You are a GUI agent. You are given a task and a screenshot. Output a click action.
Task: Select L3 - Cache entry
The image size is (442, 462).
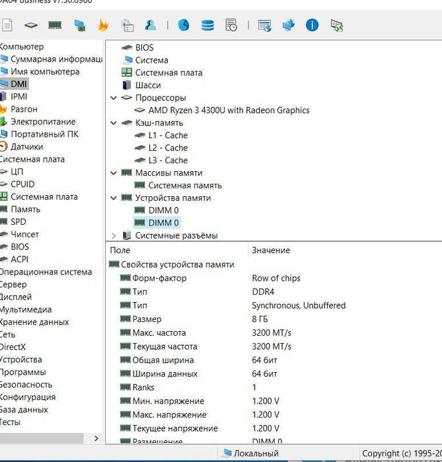pyautogui.click(x=168, y=161)
